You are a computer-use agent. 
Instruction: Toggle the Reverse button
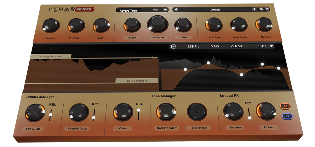235,127
